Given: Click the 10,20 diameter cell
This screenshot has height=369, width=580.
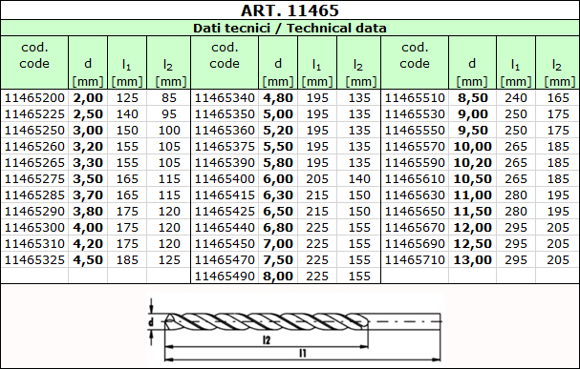Looking at the screenshot, I should pyautogui.click(x=472, y=163).
